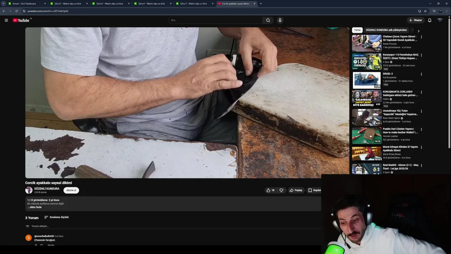Open a new browser tab
Screen dimensions: 451x254
261,4
